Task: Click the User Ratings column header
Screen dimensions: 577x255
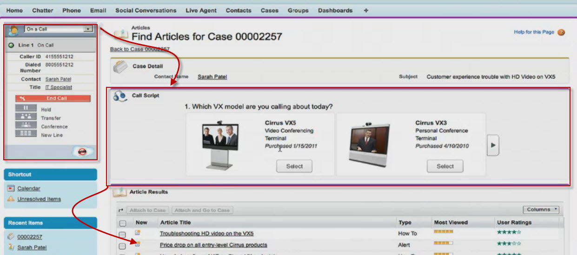Action: pos(514,222)
